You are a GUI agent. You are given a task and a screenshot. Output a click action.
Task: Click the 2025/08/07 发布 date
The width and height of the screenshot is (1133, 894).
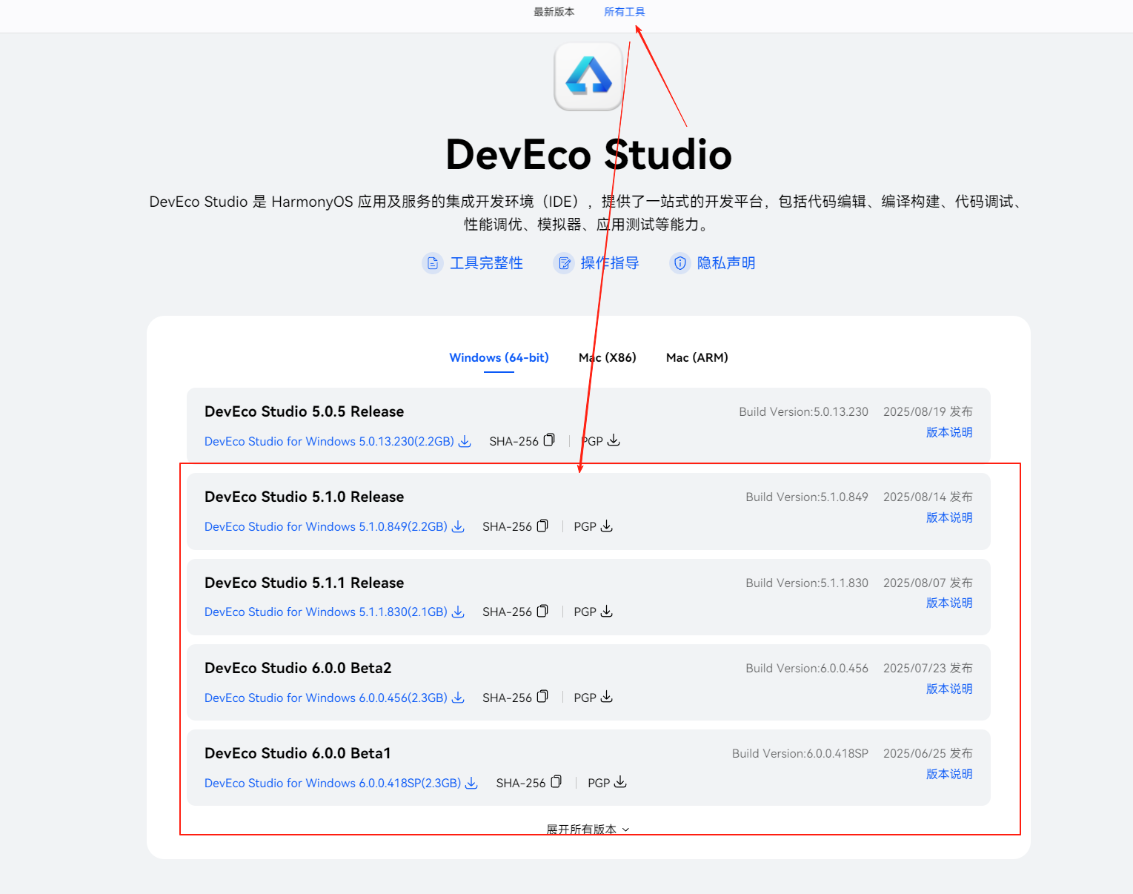pos(928,583)
